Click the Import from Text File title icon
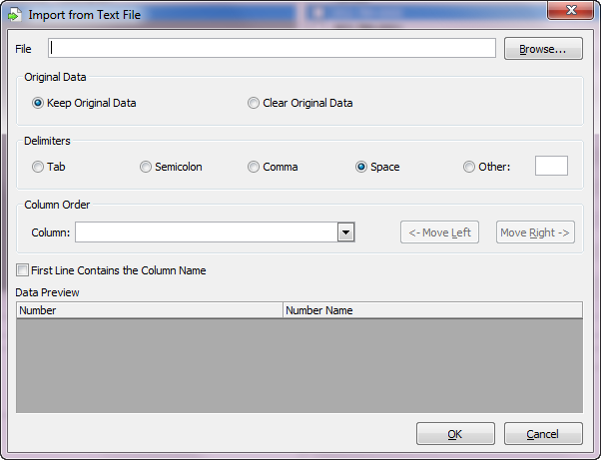 pos(14,14)
